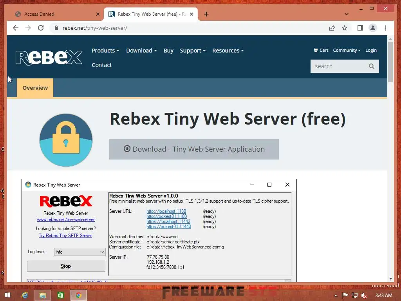Expand the Resources menu
This screenshot has height=301, width=401.
click(x=228, y=51)
